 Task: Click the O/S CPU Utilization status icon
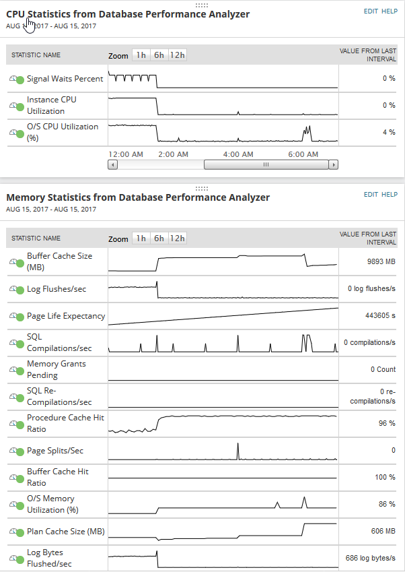point(17,133)
